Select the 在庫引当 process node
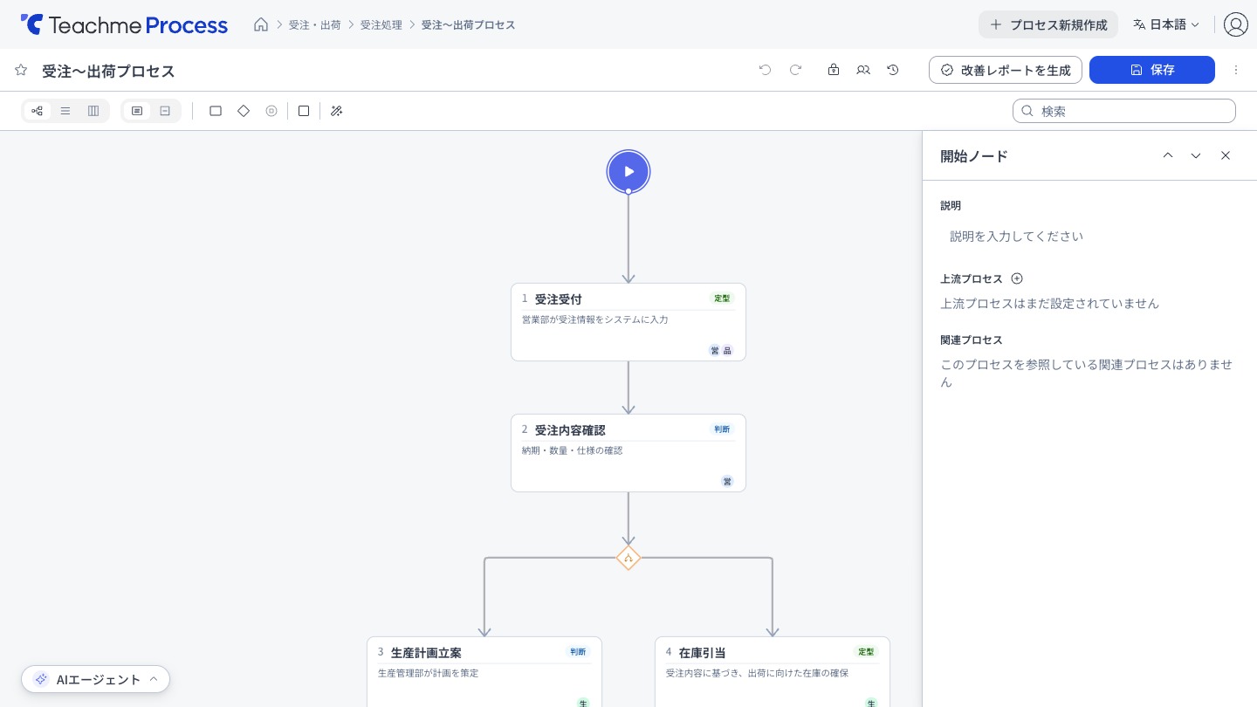Screen dimensions: 1257x707 (773, 672)
